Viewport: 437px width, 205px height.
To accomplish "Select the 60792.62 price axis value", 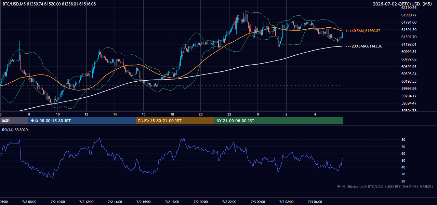I will pyautogui.click(x=409, y=59).
